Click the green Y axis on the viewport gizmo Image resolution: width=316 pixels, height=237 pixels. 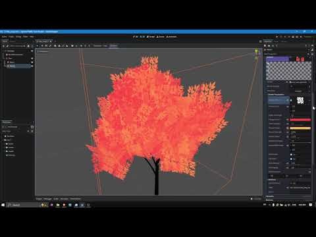(256, 51)
